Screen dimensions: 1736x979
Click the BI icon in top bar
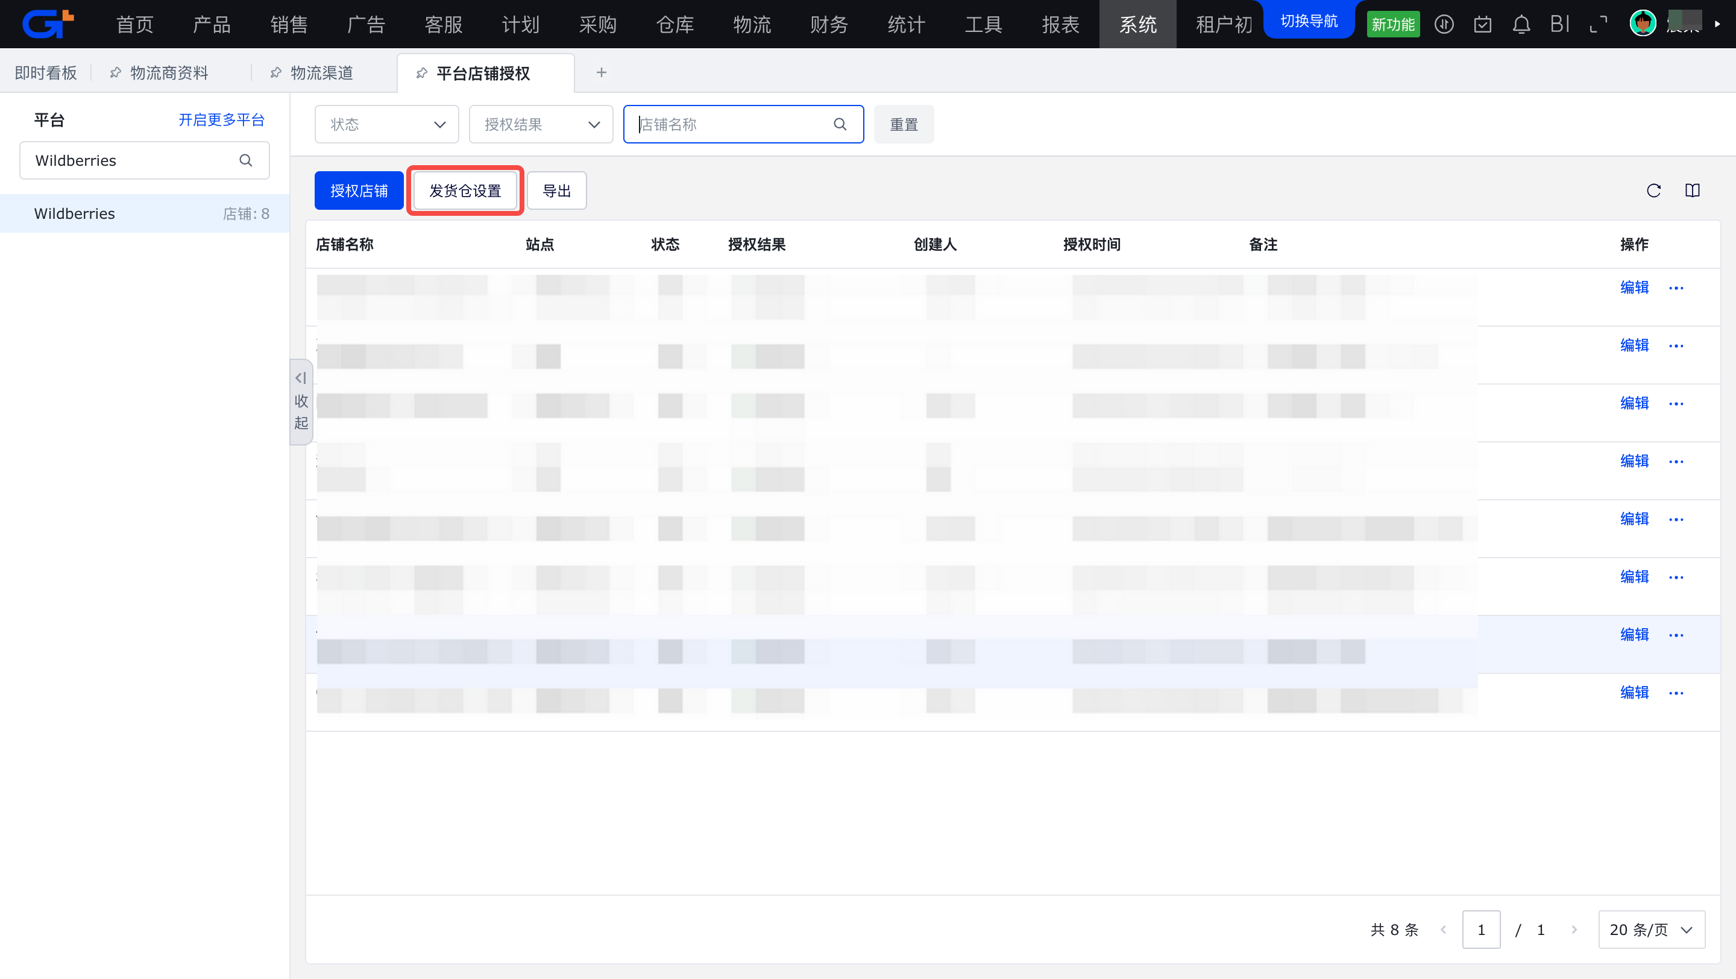pyautogui.click(x=1559, y=25)
